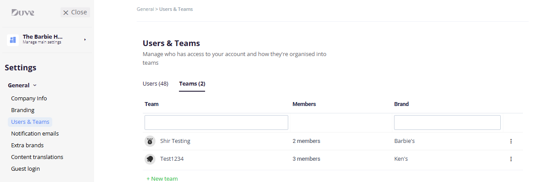This screenshot has width=536, height=182.
Task: Open Company Info settings
Action: pyautogui.click(x=29, y=99)
